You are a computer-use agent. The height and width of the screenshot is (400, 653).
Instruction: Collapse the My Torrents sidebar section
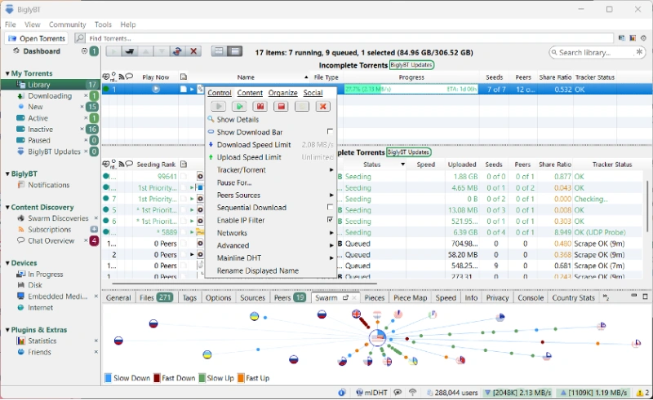pos(7,74)
